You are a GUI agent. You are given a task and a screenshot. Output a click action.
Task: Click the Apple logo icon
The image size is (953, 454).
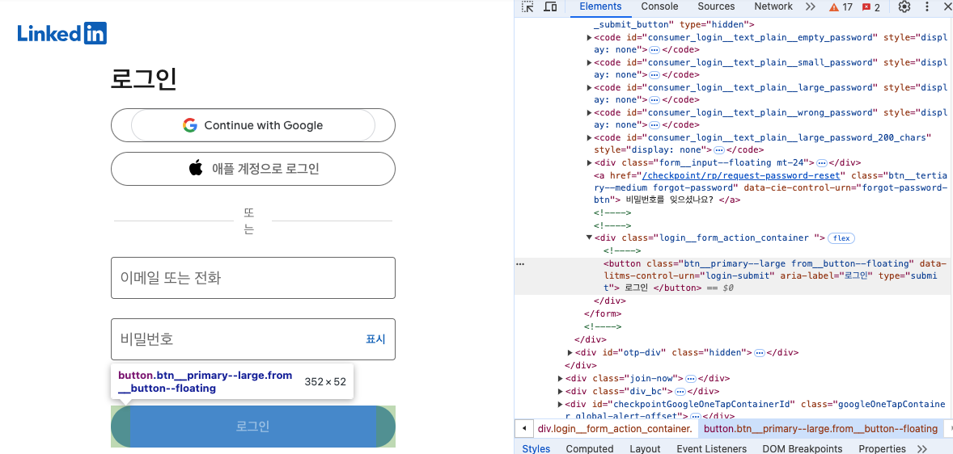point(196,168)
